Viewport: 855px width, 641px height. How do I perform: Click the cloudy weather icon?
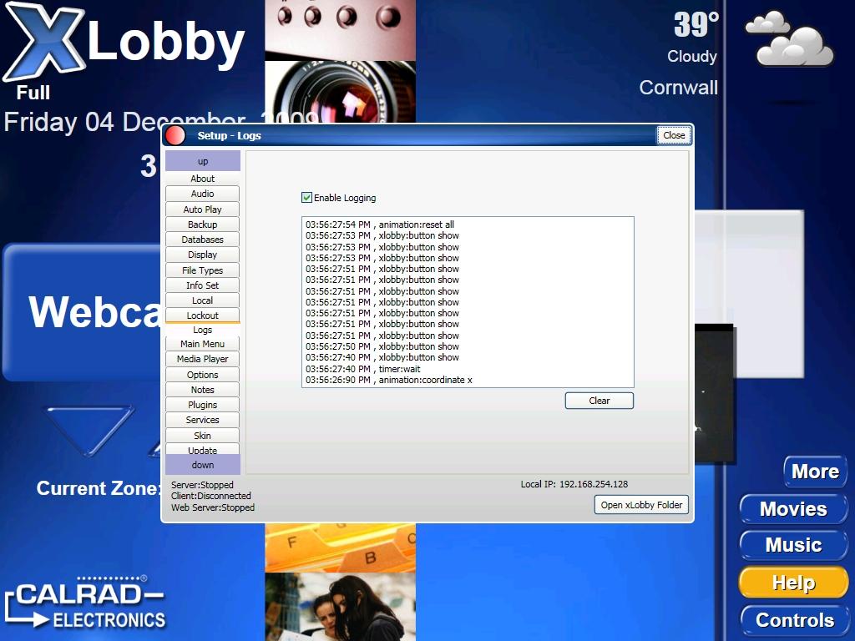(x=789, y=39)
